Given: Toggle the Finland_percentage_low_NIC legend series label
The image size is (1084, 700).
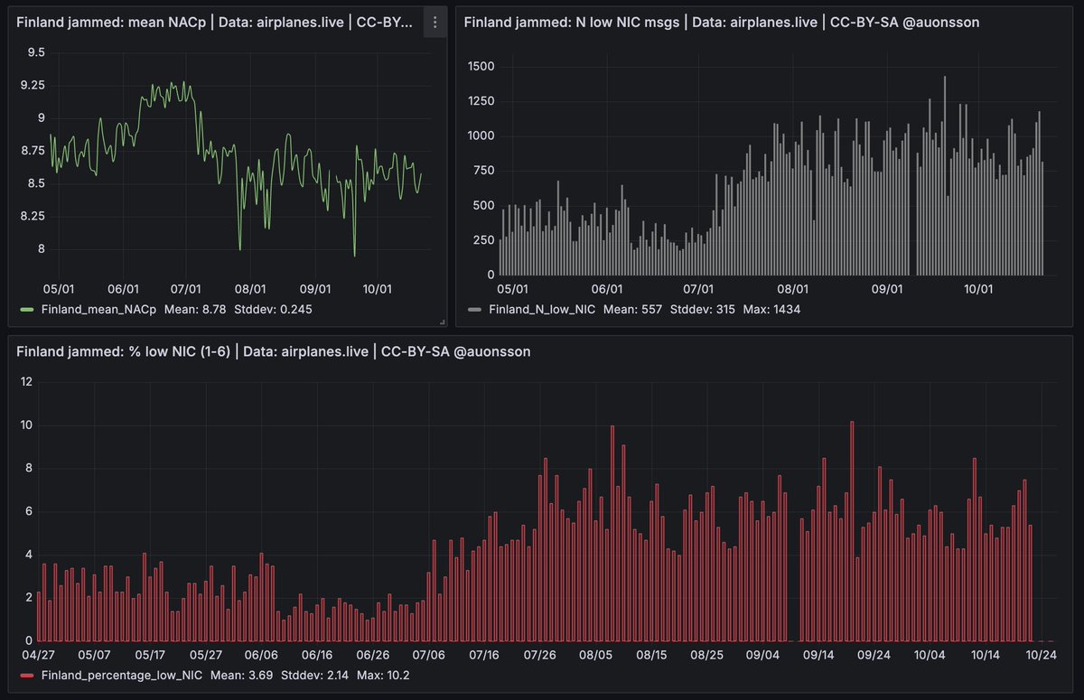Looking at the screenshot, I should [123, 675].
